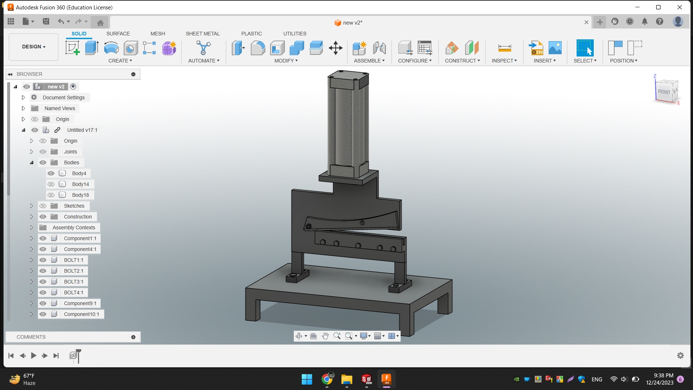Open the Display Settings dropdown
This screenshot has width=693, height=390.
(x=365, y=336)
